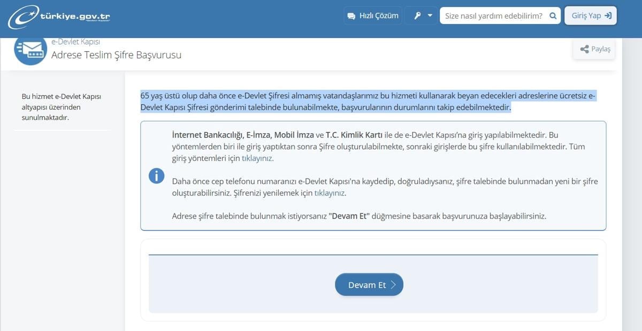
Task: Click the blue info circle icon
Action: 156,175
